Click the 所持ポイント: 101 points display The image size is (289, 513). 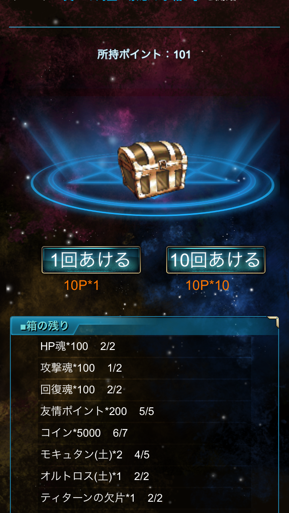(x=144, y=54)
